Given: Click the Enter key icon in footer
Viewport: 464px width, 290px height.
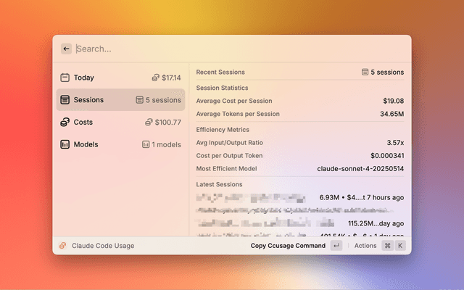Looking at the screenshot, I should [336, 246].
